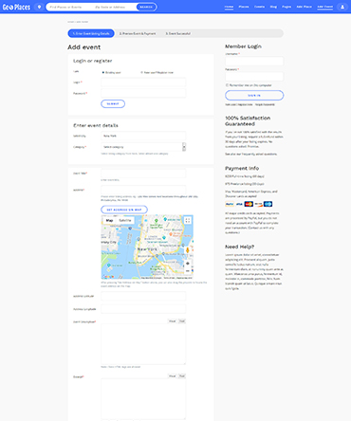
Task: Open the Select city dropdown showing New York
Action: 143,136
